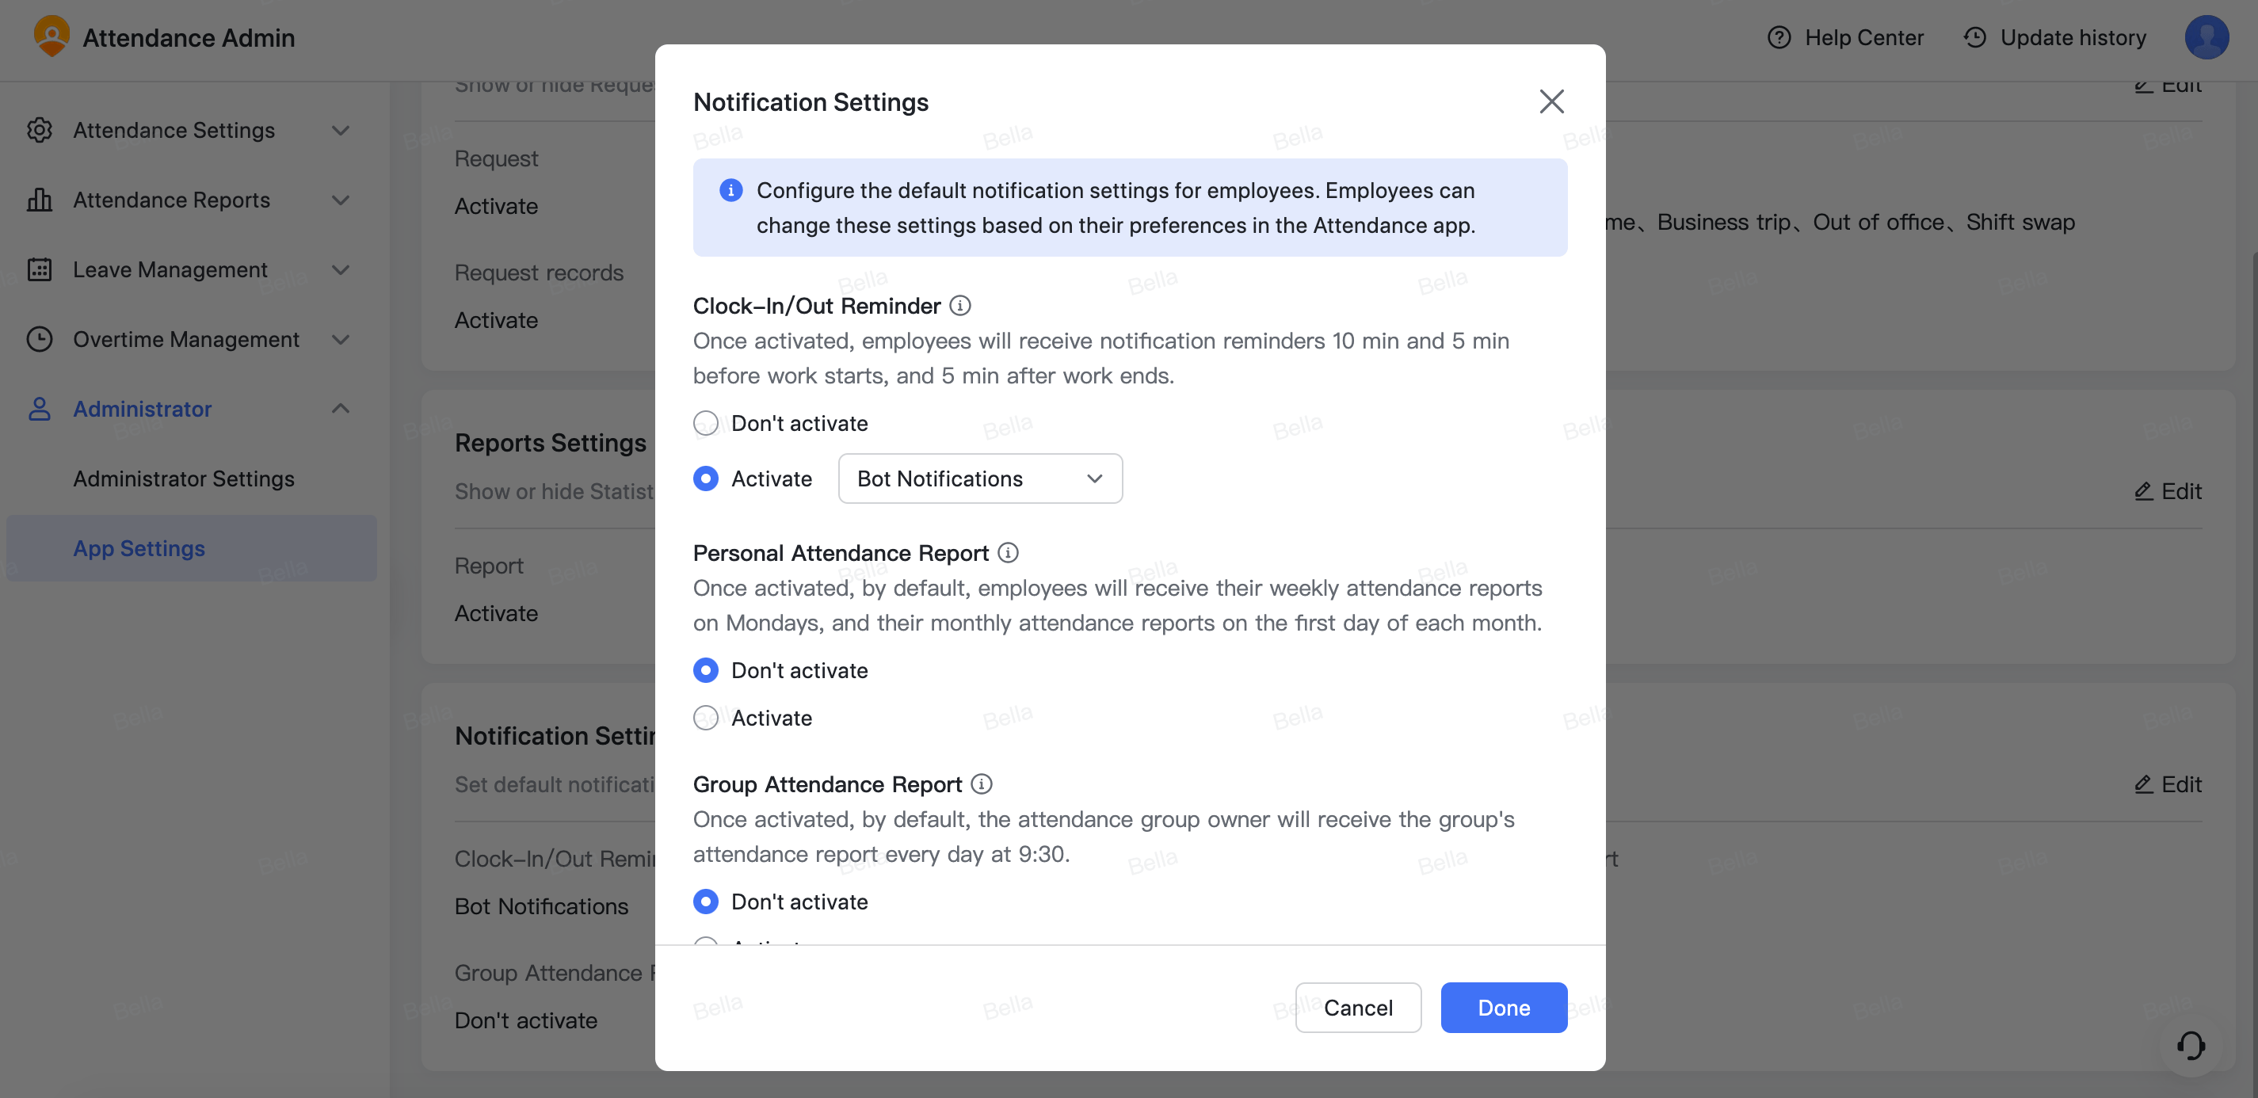The height and width of the screenshot is (1098, 2258).
Task: Open Administrator Settings menu item
Action: point(183,478)
